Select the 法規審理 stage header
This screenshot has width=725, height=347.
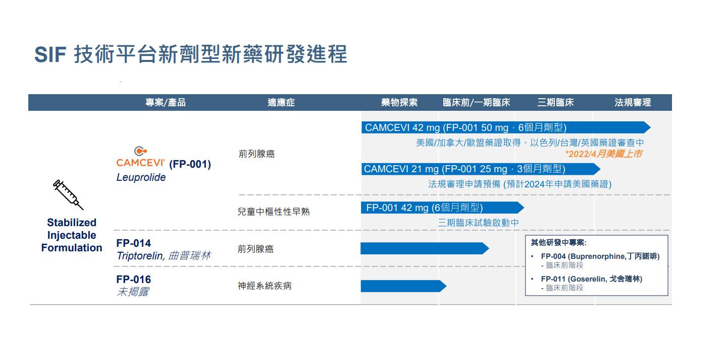click(x=632, y=103)
